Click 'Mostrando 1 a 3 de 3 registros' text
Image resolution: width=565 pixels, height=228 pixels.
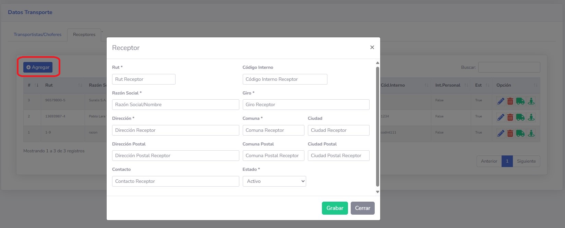click(54, 151)
